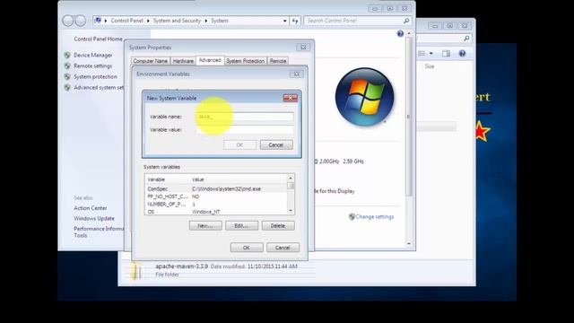Click system variables list scroll down arrow
This screenshot has height=323, width=574.
pos(291,211)
